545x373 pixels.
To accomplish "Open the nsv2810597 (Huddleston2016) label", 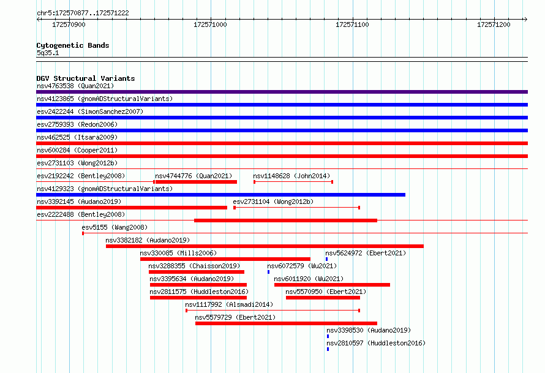I will [x=376, y=343].
